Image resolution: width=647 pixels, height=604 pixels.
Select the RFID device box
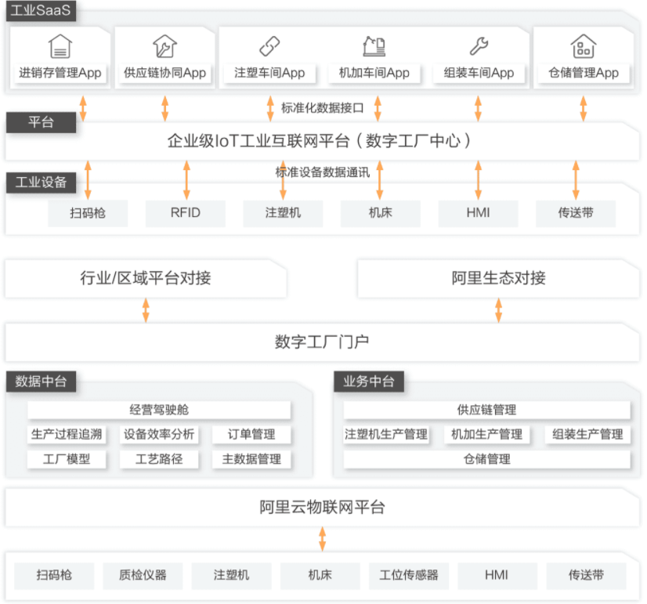coord(186,213)
